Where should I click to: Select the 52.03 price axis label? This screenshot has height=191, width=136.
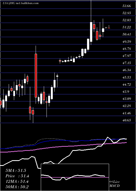[127, 20]
